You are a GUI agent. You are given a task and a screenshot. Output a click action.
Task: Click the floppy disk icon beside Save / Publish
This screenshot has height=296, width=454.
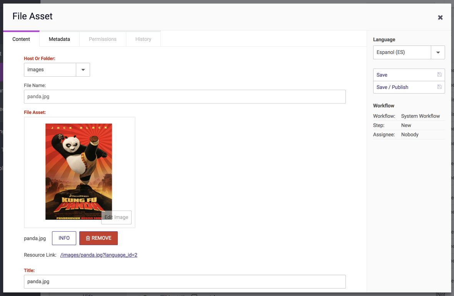click(x=439, y=87)
